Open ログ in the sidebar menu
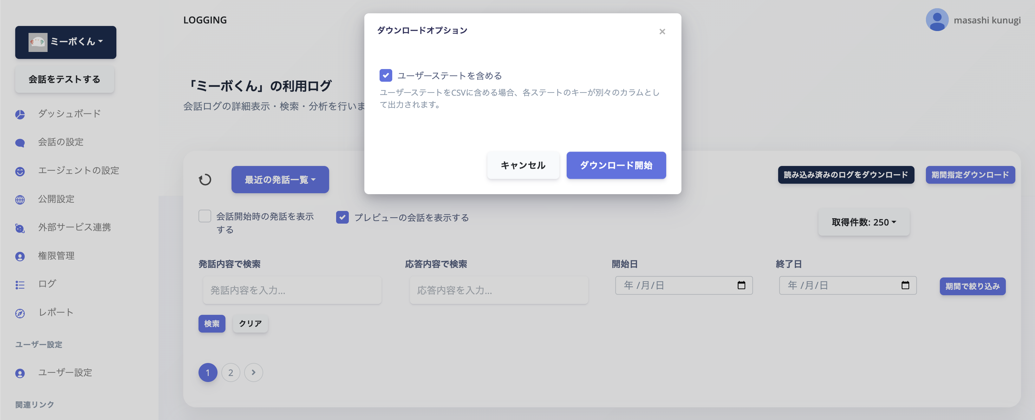This screenshot has height=420, width=1035. point(47,284)
